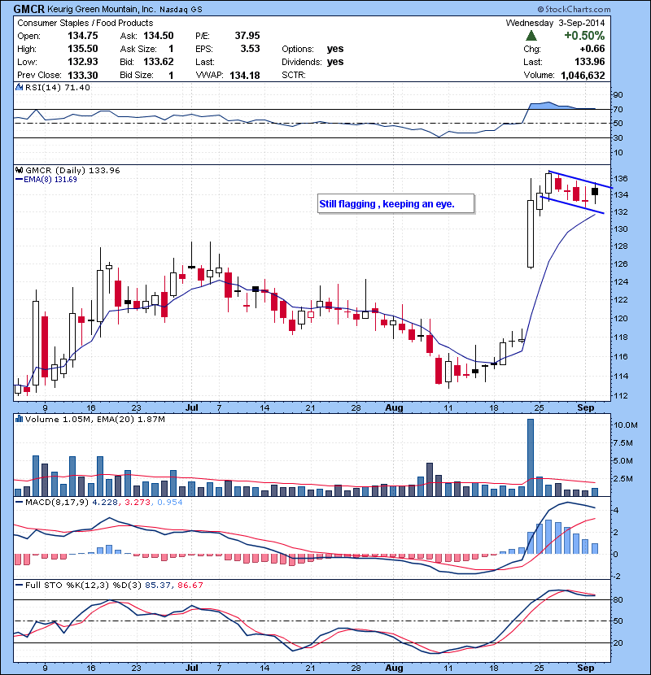Click the stochastic %D value 86.67

(x=190, y=585)
